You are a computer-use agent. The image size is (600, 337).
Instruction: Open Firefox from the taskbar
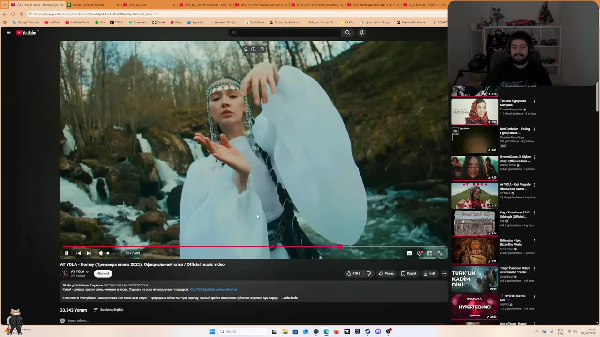337,331
